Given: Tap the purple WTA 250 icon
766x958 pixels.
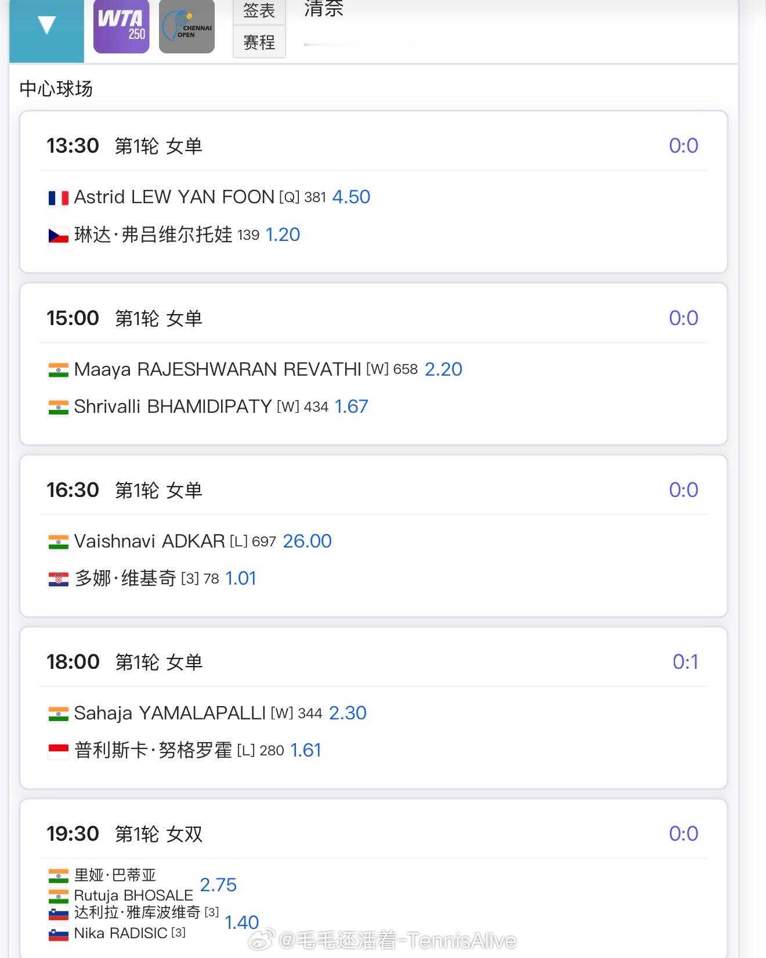Looking at the screenshot, I should (x=121, y=26).
